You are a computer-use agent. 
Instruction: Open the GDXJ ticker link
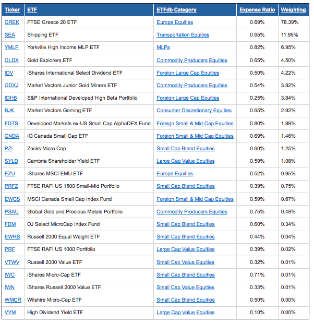click(11, 86)
